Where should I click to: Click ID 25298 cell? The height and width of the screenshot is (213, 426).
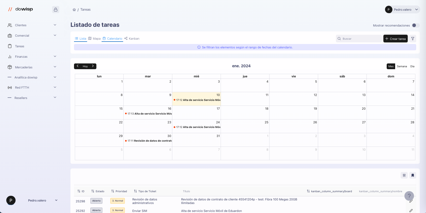click(x=80, y=201)
